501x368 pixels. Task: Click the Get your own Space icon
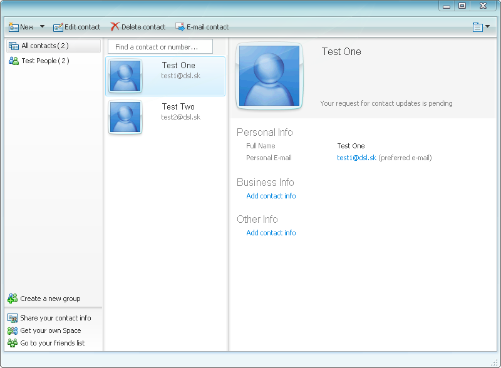point(13,330)
